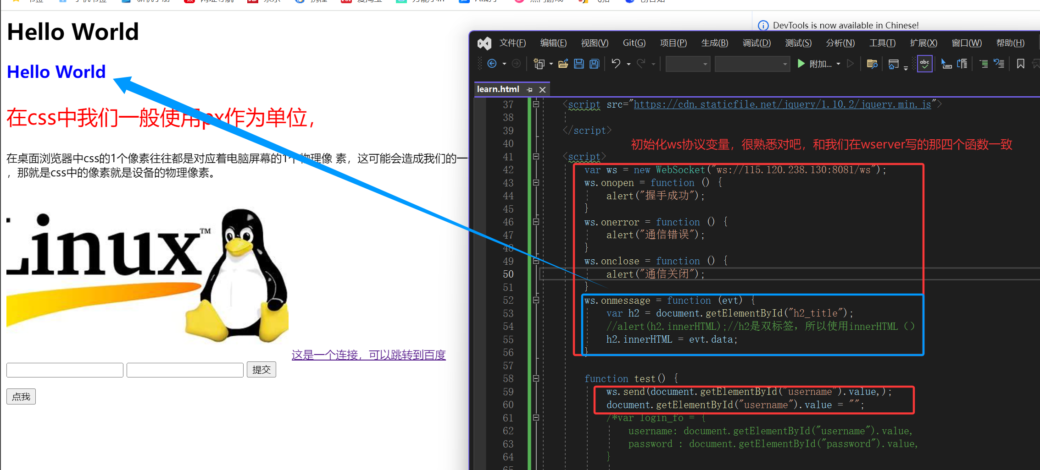Screen dimensions: 1040x470
Task: Click the DevTools info circle icon
Action: [x=763, y=26]
